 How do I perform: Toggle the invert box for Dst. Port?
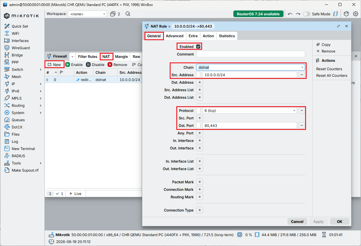coord(198,125)
